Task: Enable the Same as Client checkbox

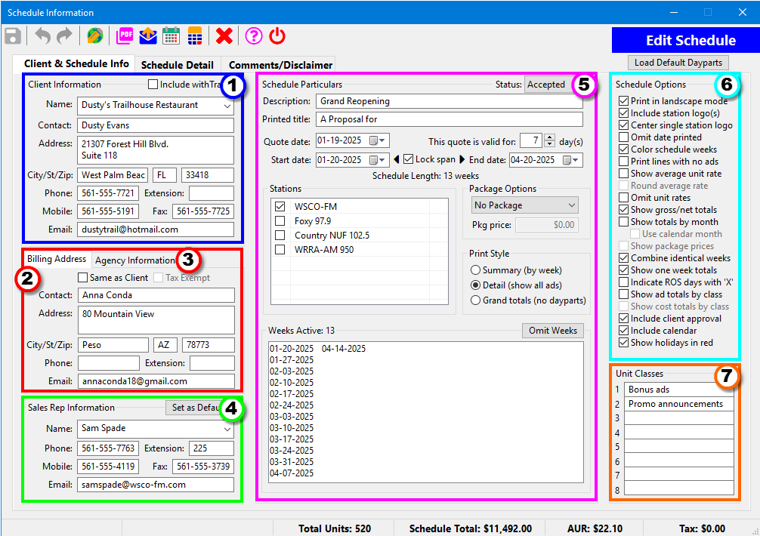Action: [83, 278]
